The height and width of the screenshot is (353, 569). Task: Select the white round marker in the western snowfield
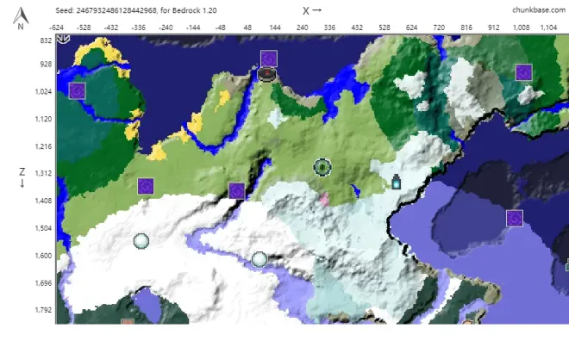pyautogui.click(x=141, y=241)
